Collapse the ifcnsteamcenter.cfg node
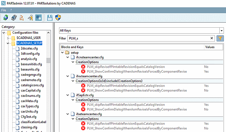The width and height of the screenshot is (226, 132). pos(67,57)
